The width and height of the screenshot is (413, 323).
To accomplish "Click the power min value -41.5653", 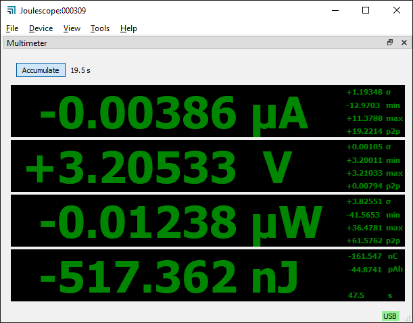I will point(363,215).
